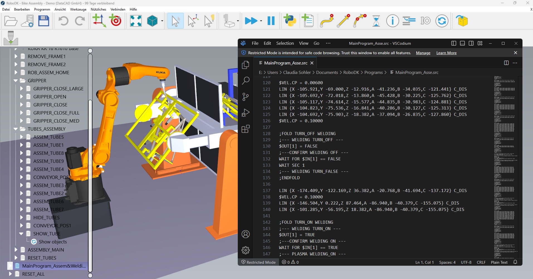The width and height of the screenshot is (533, 279).
Task: Open Source Control in VSCodium sidebar
Action: tap(245, 97)
